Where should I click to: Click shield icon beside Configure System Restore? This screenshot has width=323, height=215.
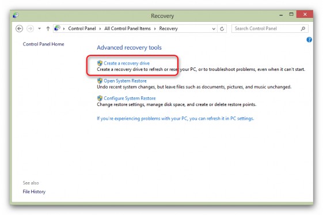pyautogui.click(x=100, y=98)
